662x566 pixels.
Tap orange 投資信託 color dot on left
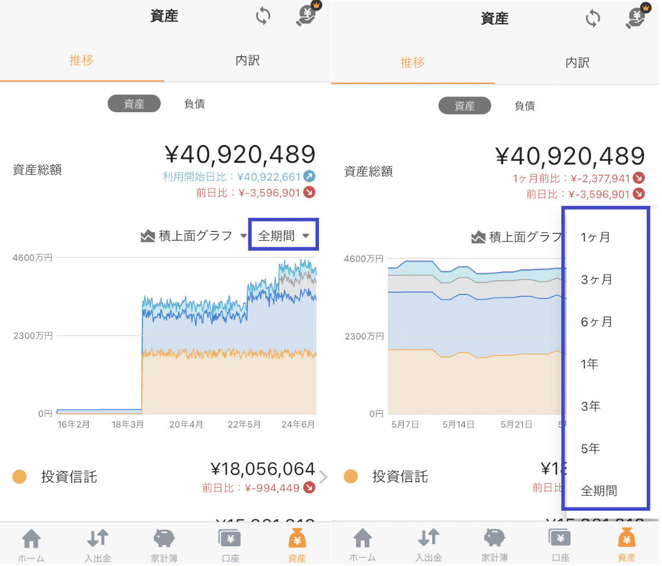(x=20, y=477)
